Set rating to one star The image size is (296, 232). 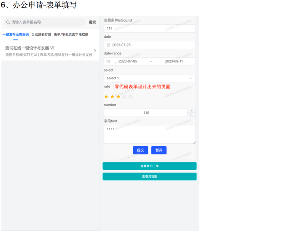(x=106, y=97)
